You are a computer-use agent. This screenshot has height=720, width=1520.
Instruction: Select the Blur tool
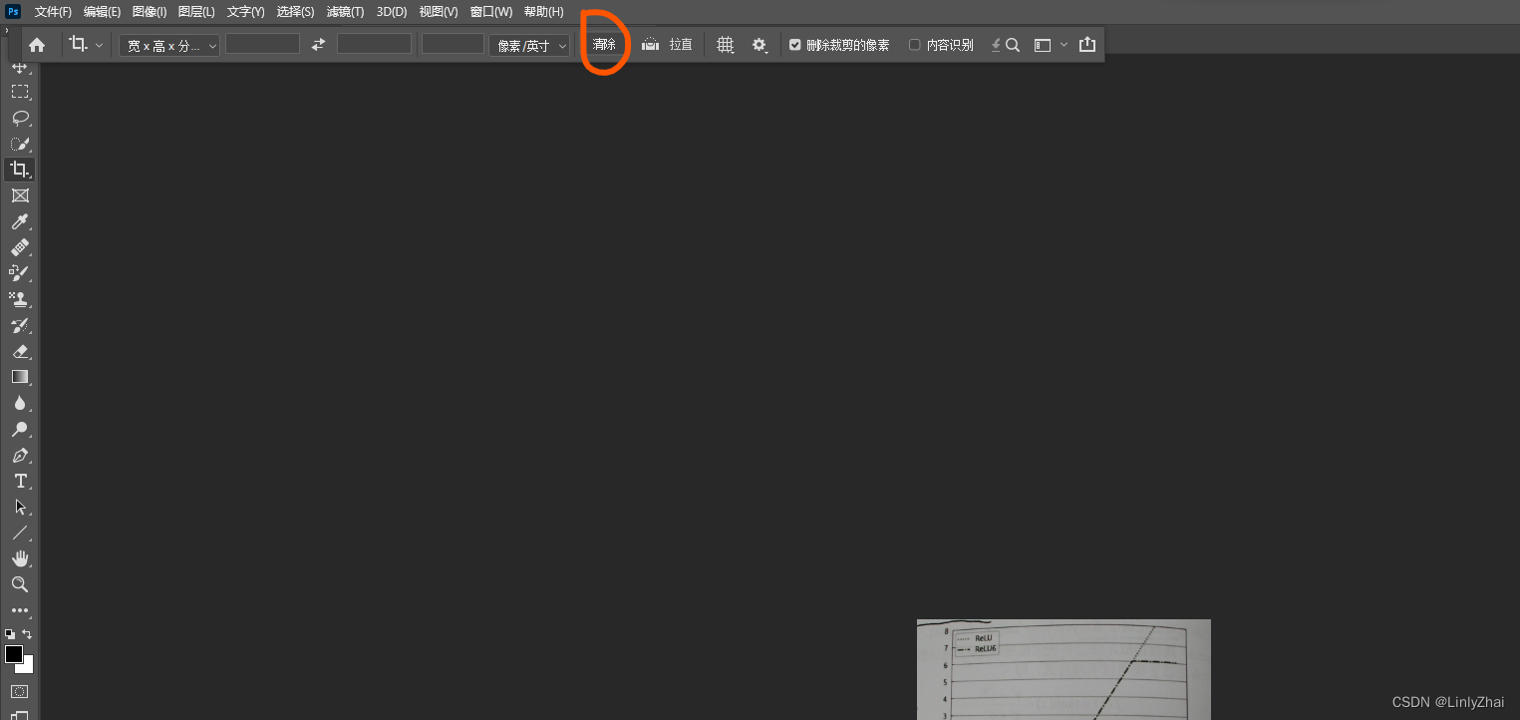(20, 403)
